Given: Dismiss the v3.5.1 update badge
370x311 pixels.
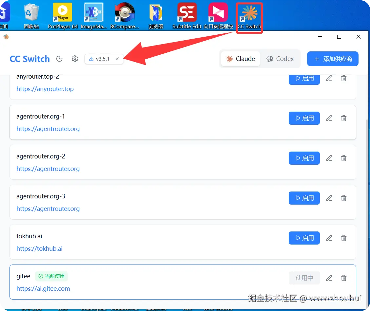Looking at the screenshot, I should coord(117,59).
